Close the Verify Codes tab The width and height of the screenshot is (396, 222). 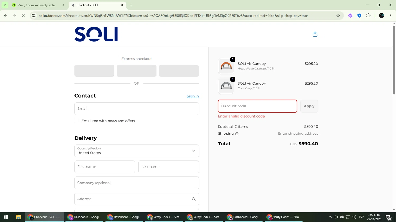[63, 5]
